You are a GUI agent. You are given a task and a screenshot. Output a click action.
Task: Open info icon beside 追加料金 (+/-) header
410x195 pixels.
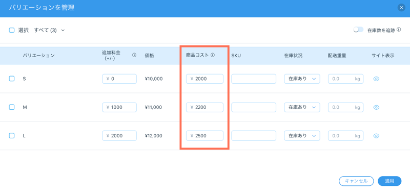(x=134, y=55)
